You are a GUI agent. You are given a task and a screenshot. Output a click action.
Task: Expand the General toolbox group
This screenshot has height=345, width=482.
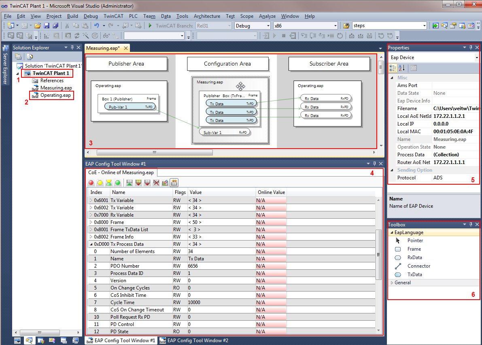coord(392,283)
